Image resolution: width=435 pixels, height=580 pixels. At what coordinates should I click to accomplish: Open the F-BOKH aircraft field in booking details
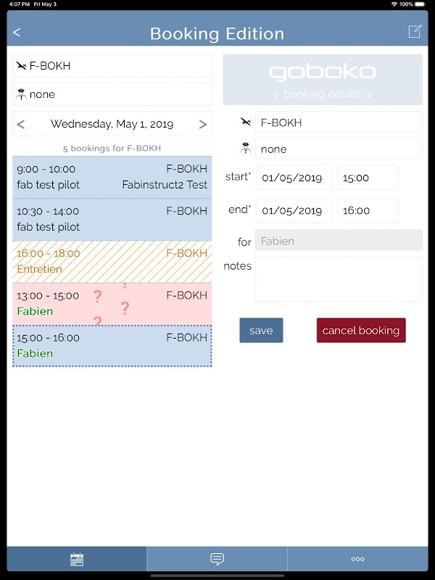(x=339, y=122)
